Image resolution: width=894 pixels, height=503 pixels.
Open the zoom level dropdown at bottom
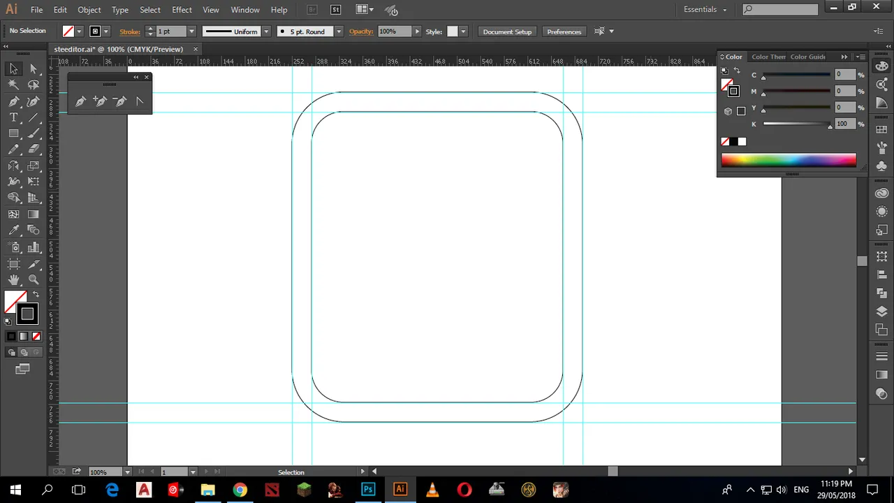[127, 472]
